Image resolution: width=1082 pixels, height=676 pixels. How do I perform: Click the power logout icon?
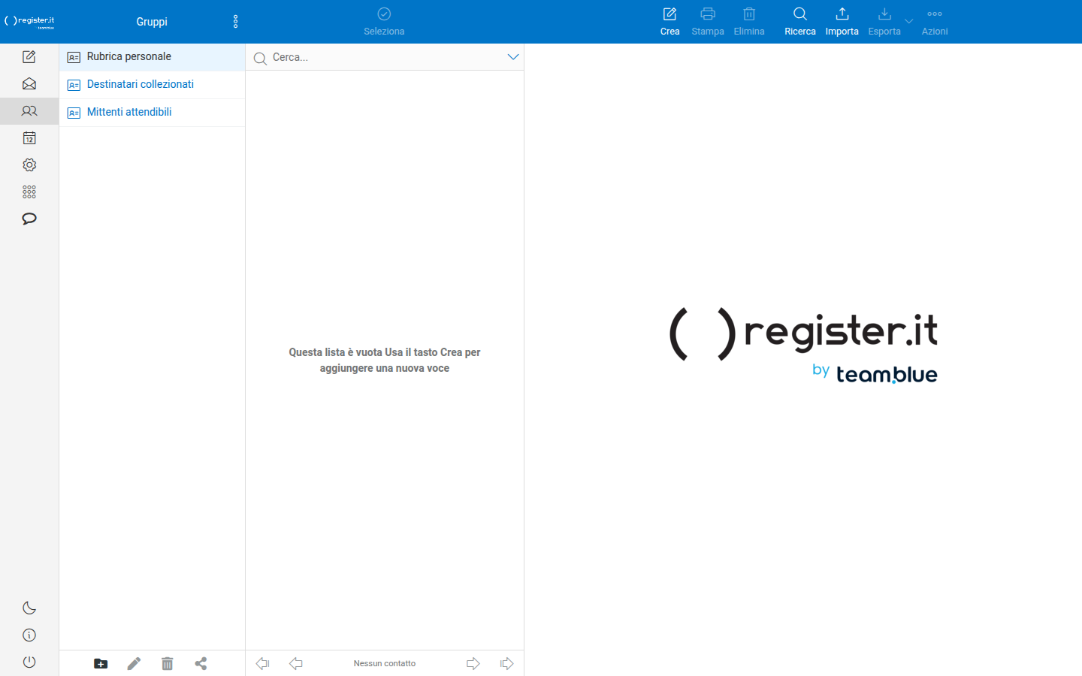(29, 662)
